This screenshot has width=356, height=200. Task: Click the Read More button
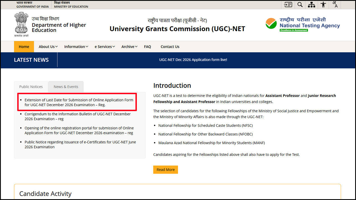[x=165, y=170]
